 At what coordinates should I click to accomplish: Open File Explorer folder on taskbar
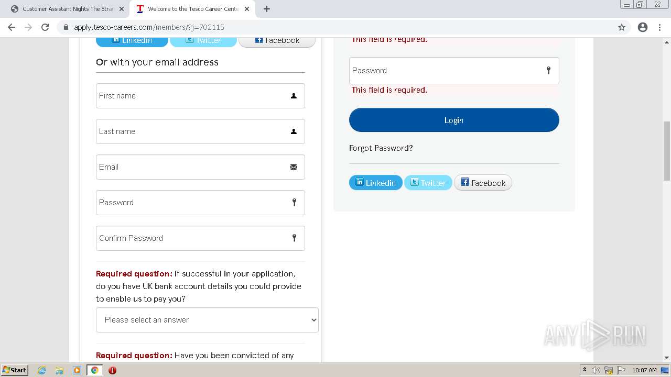pos(59,370)
